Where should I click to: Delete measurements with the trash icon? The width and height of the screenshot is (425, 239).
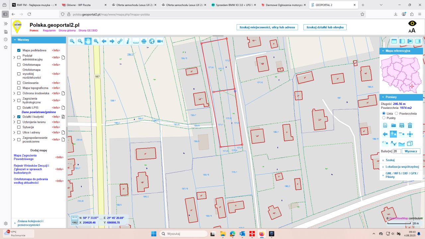point(410,125)
